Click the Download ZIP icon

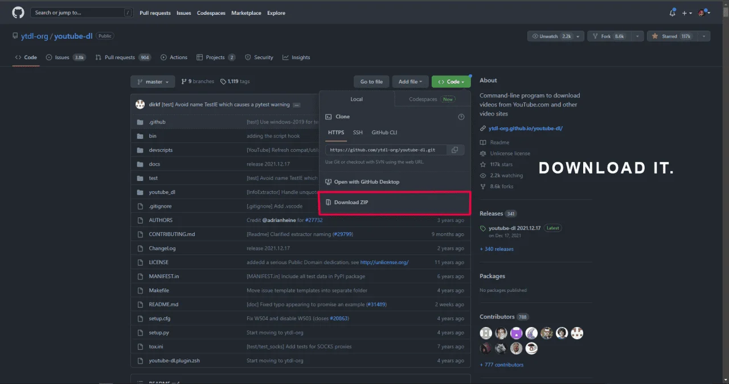(329, 203)
